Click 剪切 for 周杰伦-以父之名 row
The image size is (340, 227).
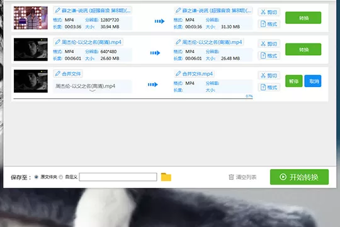coord(269,44)
